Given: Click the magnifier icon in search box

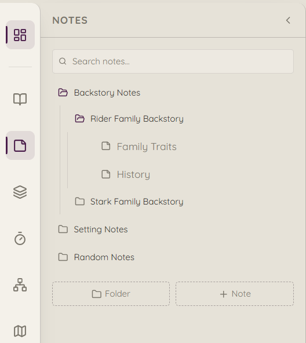Looking at the screenshot, I should (x=63, y=61).
